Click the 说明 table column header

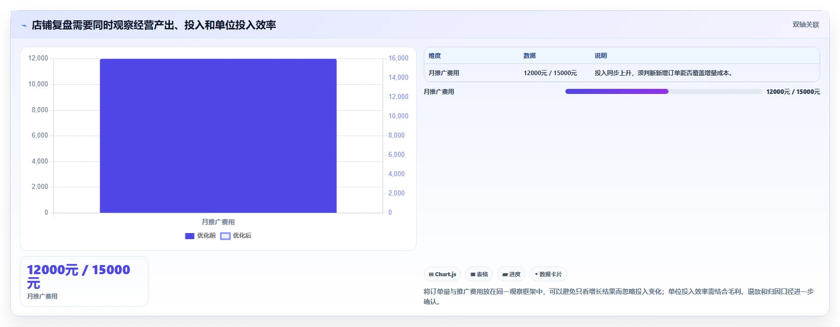coord(601,56)
